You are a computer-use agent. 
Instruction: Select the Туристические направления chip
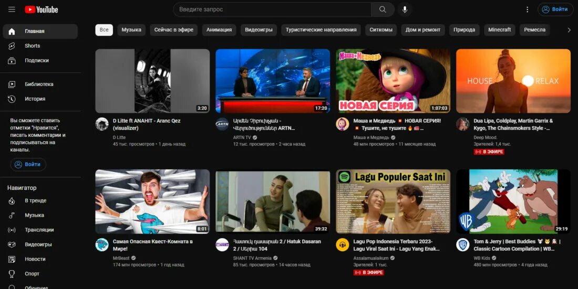click(321, 30)
